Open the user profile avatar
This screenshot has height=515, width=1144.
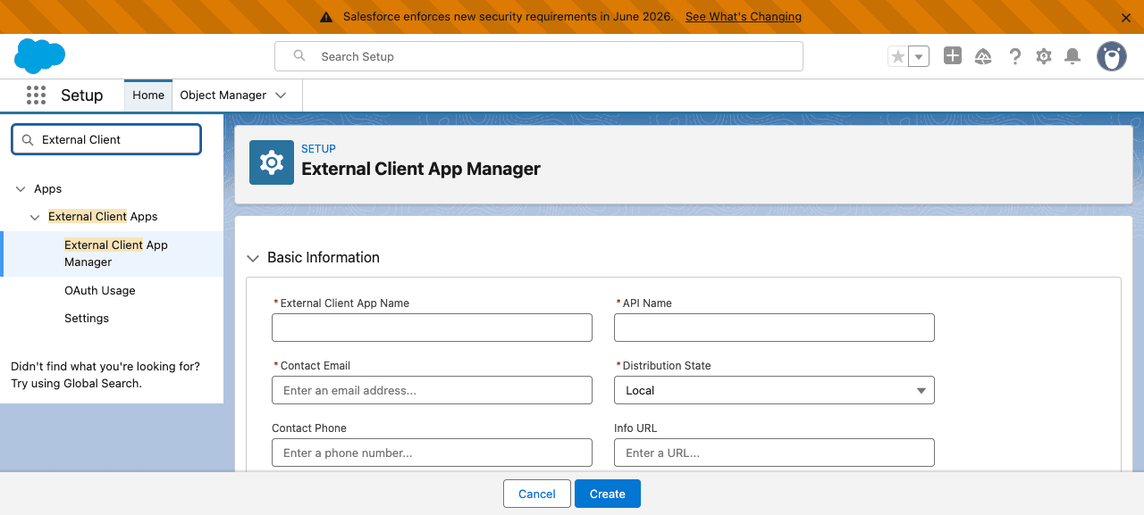(x=1112, y=56)
